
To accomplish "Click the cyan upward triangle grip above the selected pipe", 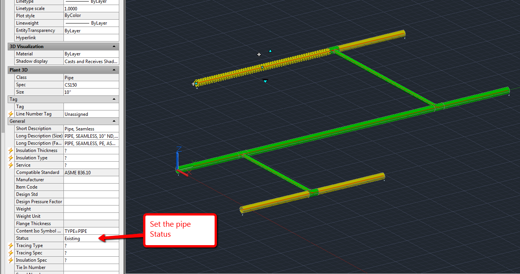I will pyautogui.click(x=270, y=51).
